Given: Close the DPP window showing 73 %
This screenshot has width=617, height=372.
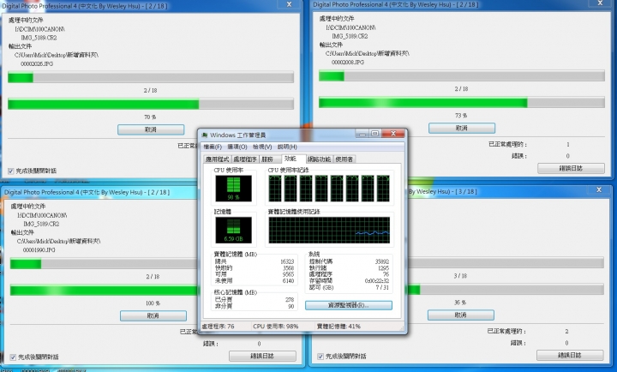Looking at the screenshot, I should 600,3.
